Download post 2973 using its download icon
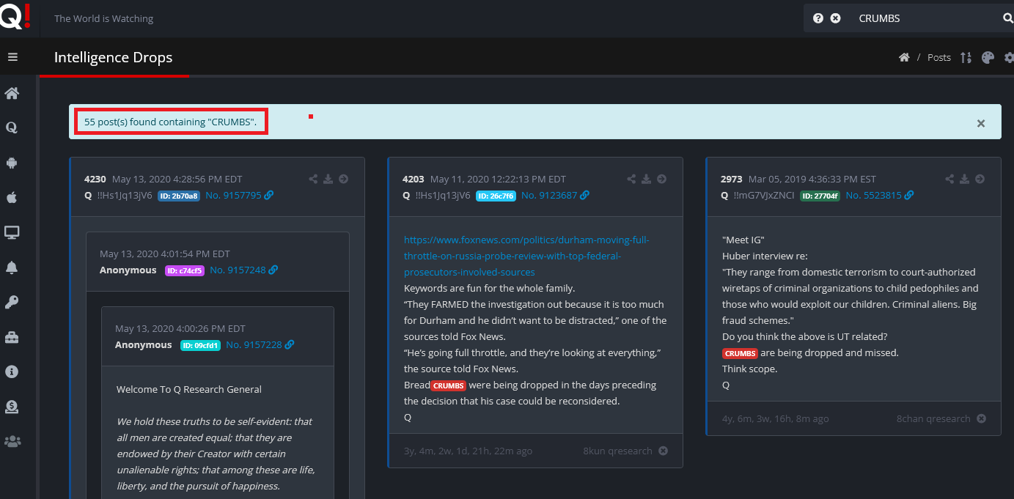Viewport: 1014px width, 499px height. tap(964, 179)
